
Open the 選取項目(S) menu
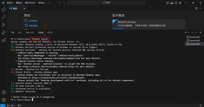pyautogui.click(x=30, y=3)
